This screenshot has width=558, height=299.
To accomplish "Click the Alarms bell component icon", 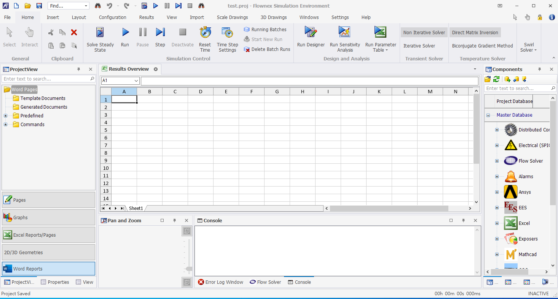I will pos(510,176).
